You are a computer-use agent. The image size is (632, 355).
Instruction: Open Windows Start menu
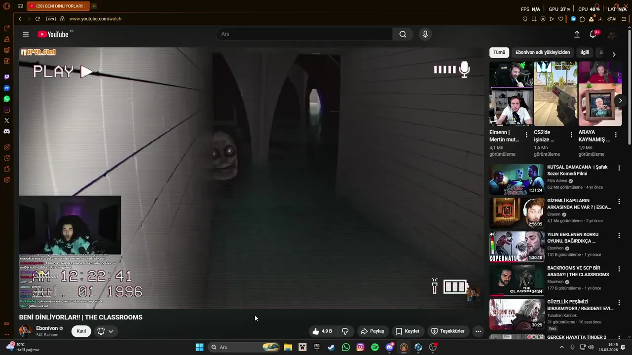pyautogui.click(x=199, y=347)
